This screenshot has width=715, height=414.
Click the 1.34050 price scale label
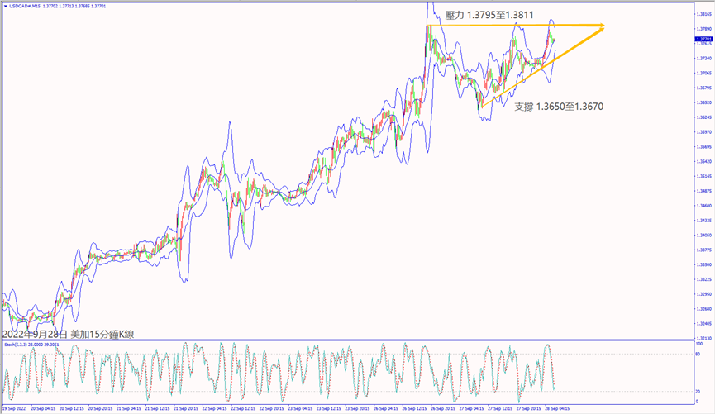click(x=703, y=235)
